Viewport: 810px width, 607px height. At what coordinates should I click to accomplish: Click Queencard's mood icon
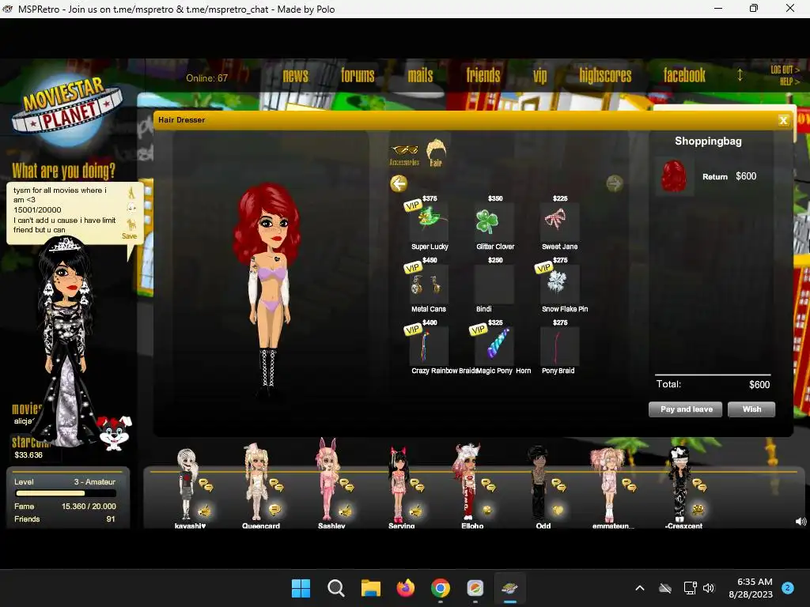click(x=274, y=510)
